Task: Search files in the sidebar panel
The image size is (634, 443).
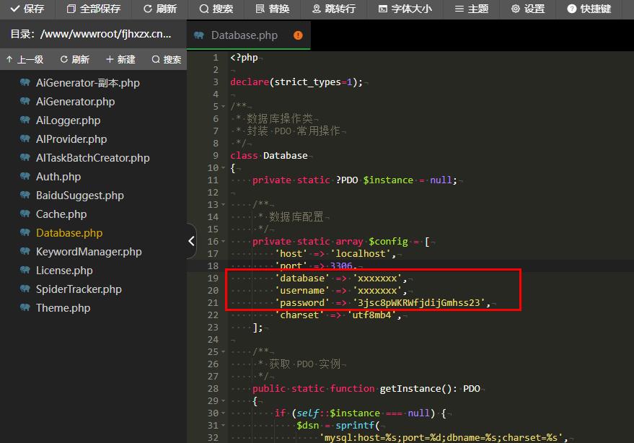Action: 166,60
